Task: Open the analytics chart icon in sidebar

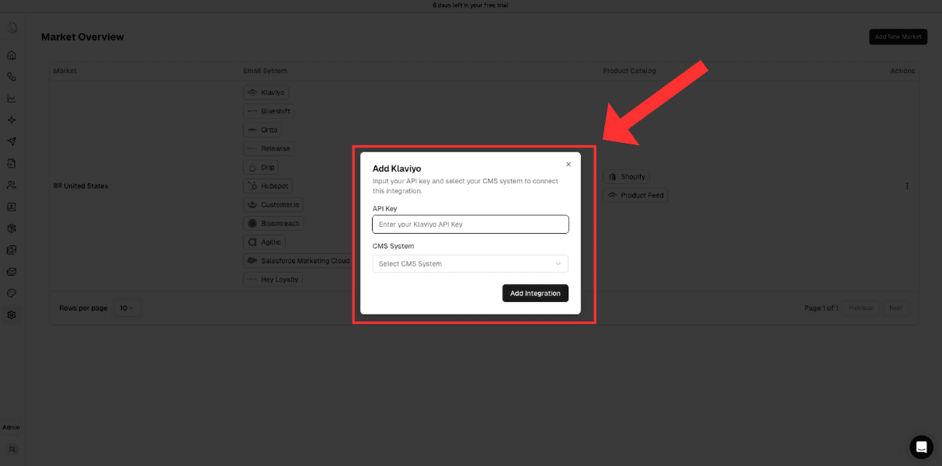Action: pos(12,98)
